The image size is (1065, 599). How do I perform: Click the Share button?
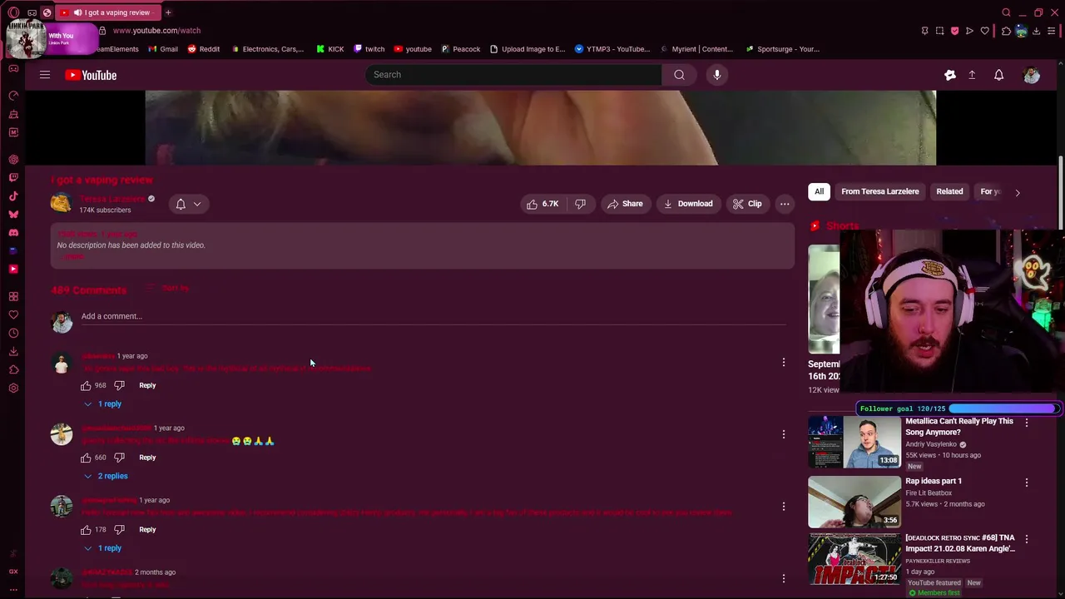click(x=625, y=204)
